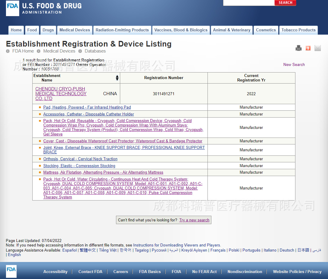
Task: Click the 2022 registration year cell
Action: (x=251, y=94)
